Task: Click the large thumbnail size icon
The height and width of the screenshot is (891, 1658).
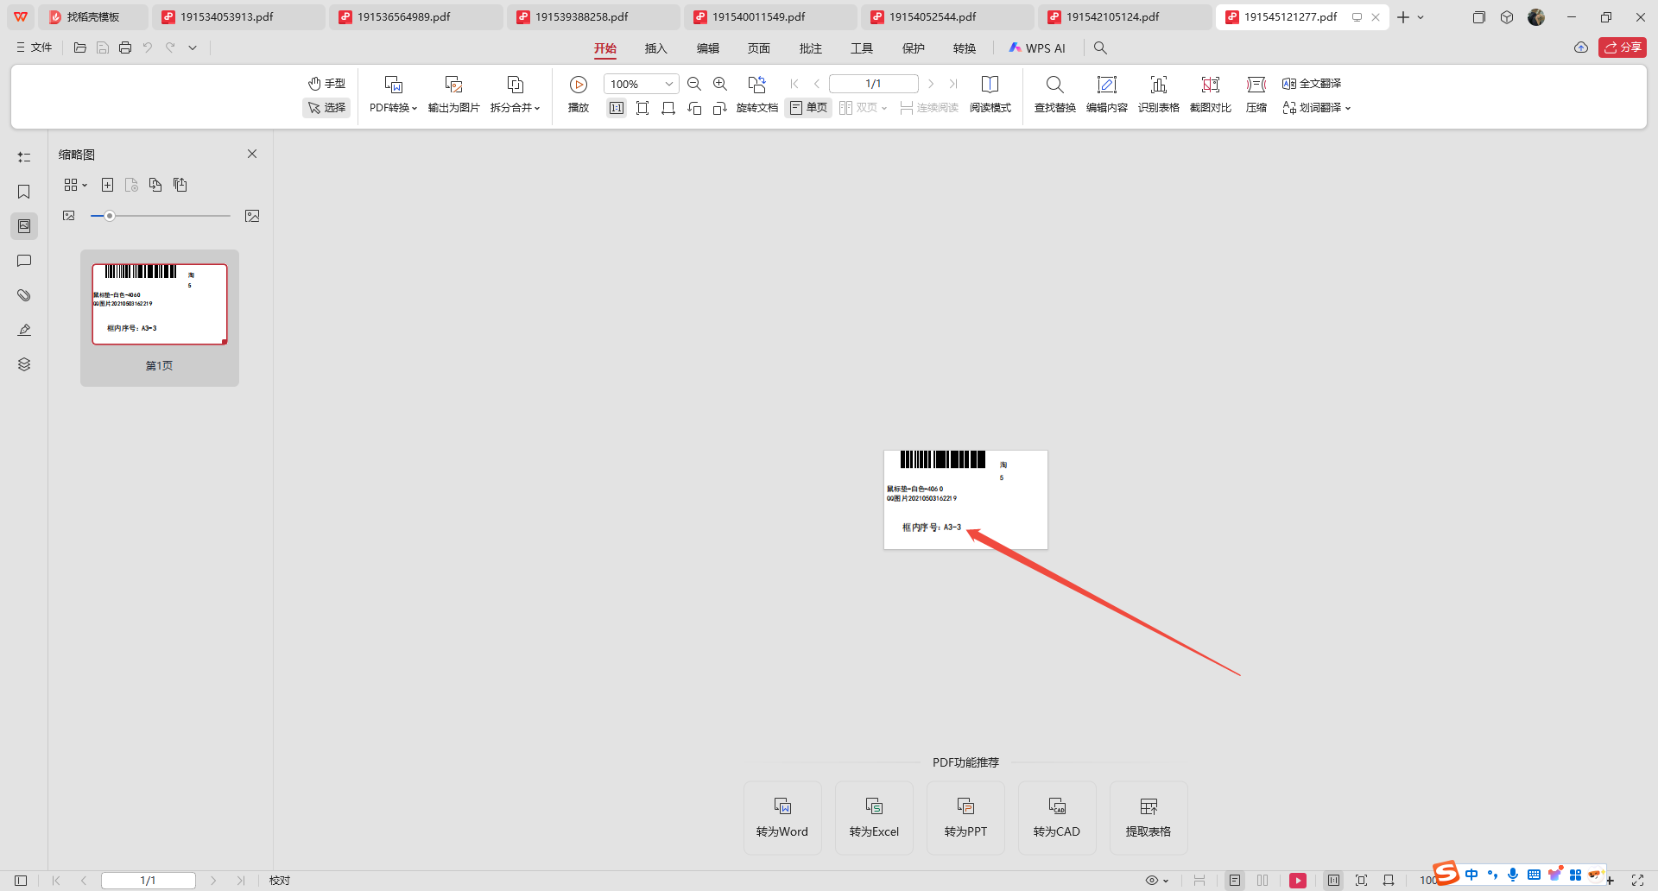Action: click(252, 216)
